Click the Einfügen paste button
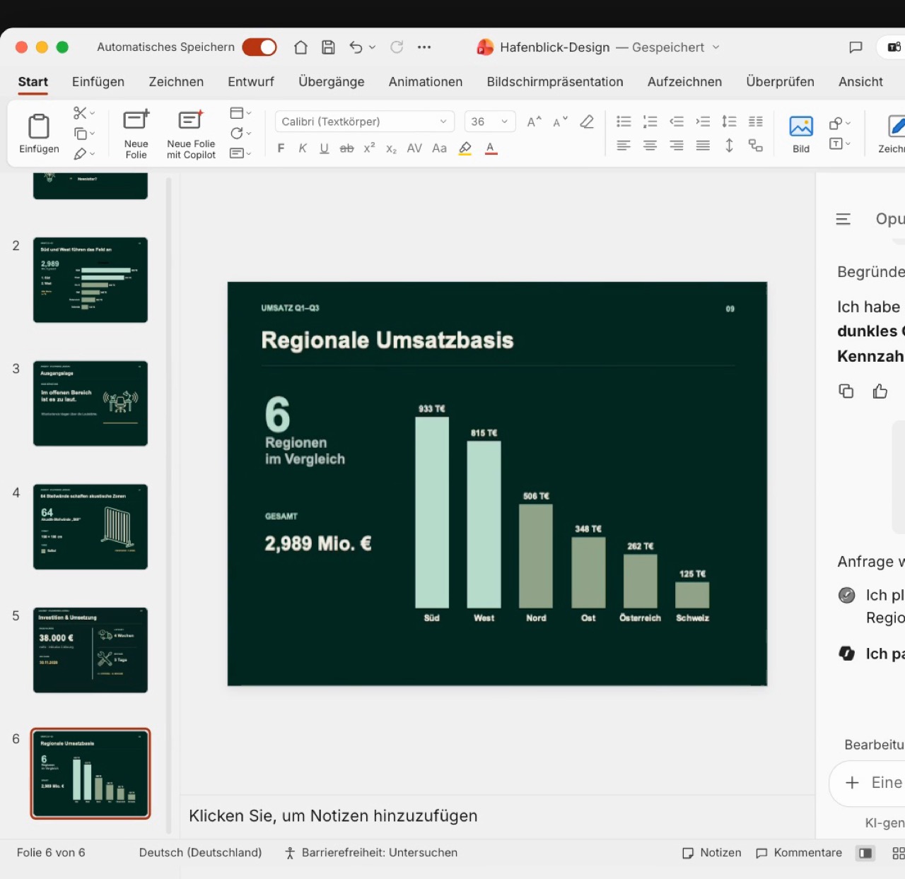The width and height of the screenshot is (905, 879). (x=39, y=134)
